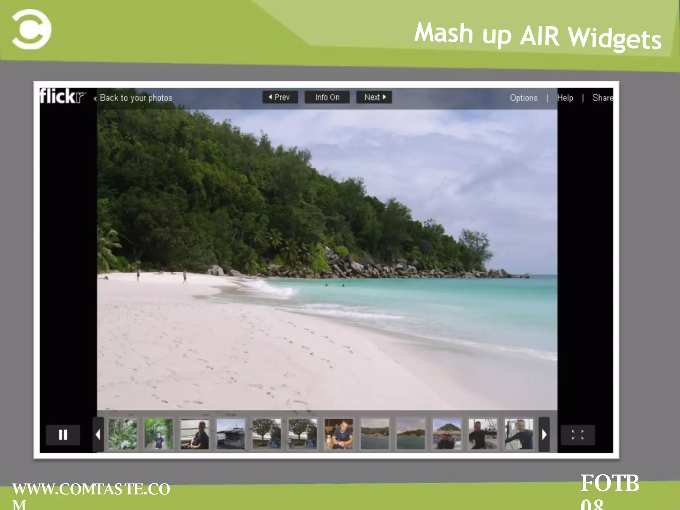Click the WWW.COMTASTE.COM footer text
Image resolution: width=680 pixels, height=510 pixels.
pyautogui.click(x=91, y=495)
